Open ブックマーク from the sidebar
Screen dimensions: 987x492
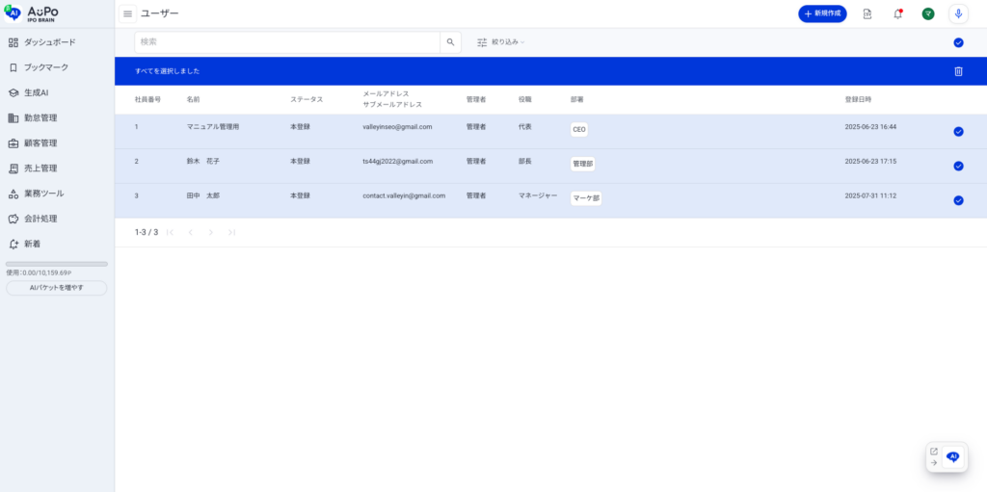pyautogui.click(x=45, y=67)
